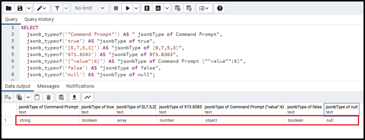Rollback the transaction

[x=189, y=8]
